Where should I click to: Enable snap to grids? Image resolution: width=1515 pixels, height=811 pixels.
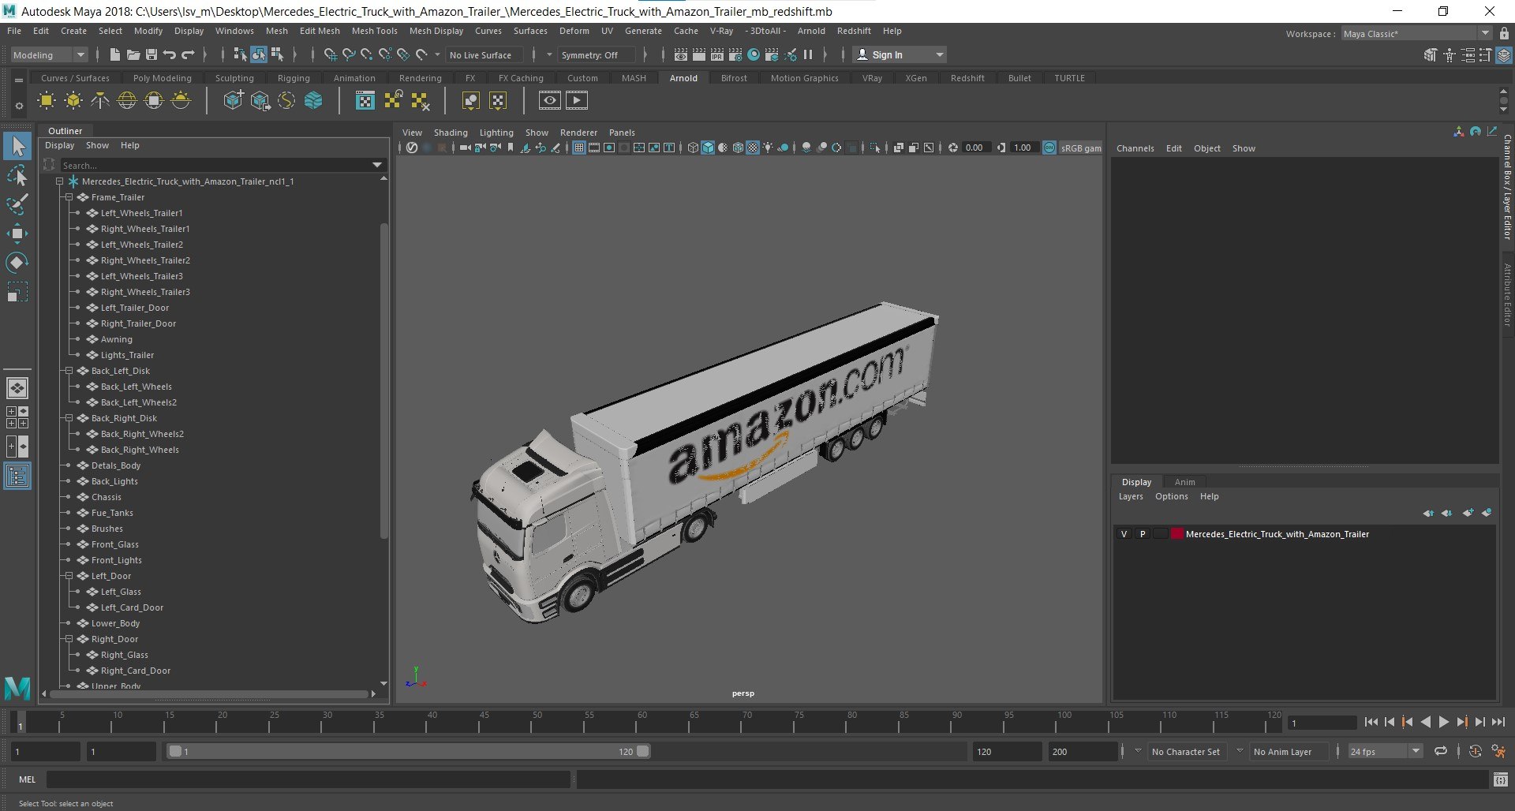pyautogui.click(x=331, y=54)
